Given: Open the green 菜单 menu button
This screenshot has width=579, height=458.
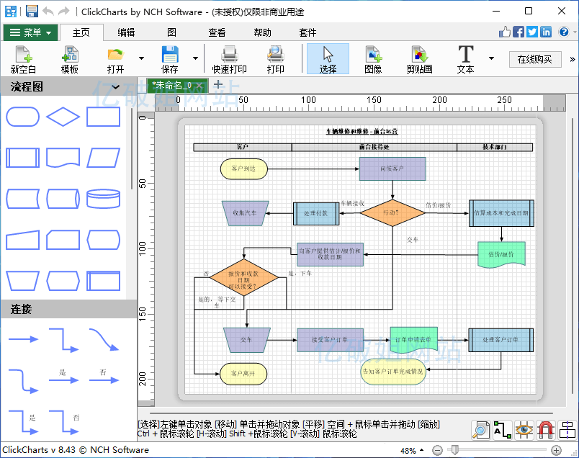Looking at the screenshot, I should pyautogui.click(x=30, y=32).
